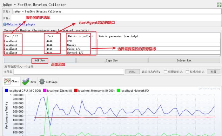222x136 pixels.
Task: Click the Metric parameter column header
Action: click(x=159, y=36)
